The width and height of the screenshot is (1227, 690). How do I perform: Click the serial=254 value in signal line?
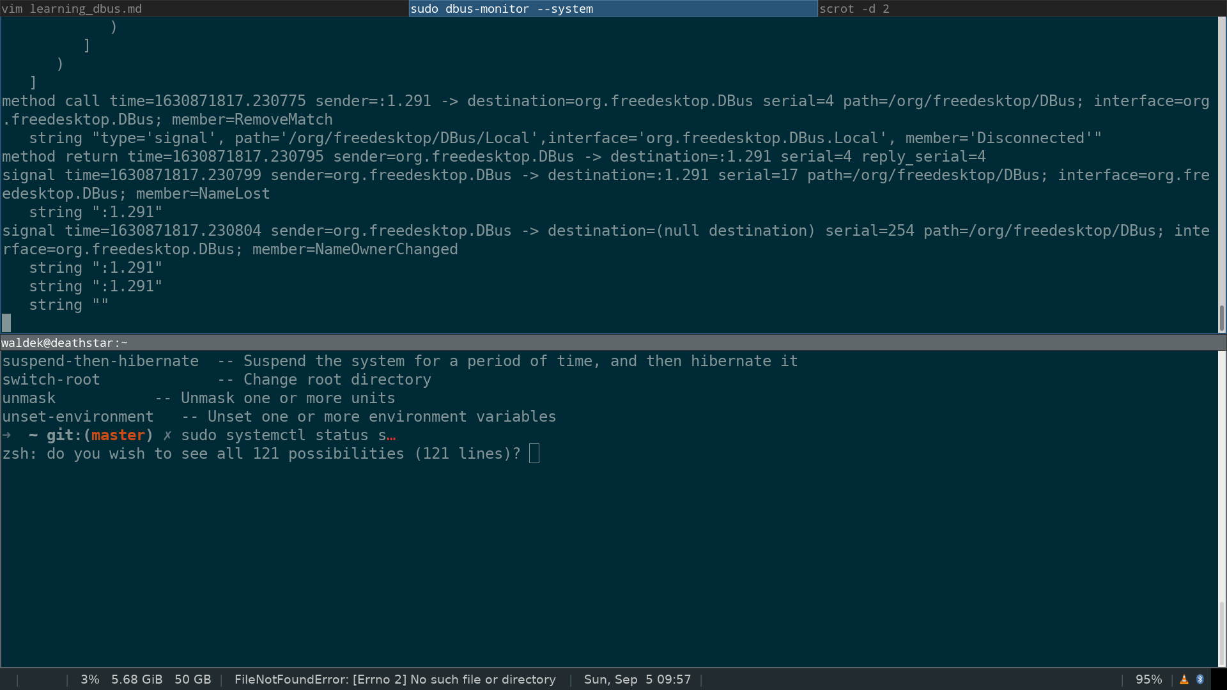(x=870, y=231)
